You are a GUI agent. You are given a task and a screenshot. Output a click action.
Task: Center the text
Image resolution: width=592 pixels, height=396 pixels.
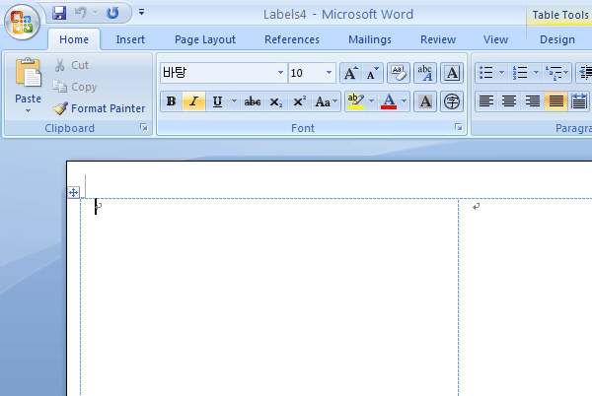pyautogui.click(x=509, y=101)
